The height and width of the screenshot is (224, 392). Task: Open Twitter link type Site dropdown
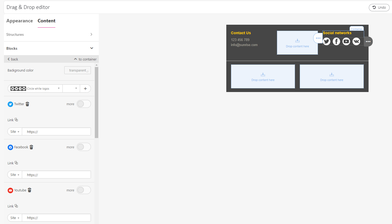point(15,132)
